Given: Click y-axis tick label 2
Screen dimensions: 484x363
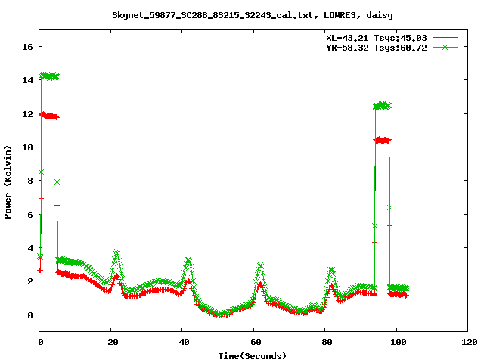Looking at the screenshot, I should (x=30, y=281).
